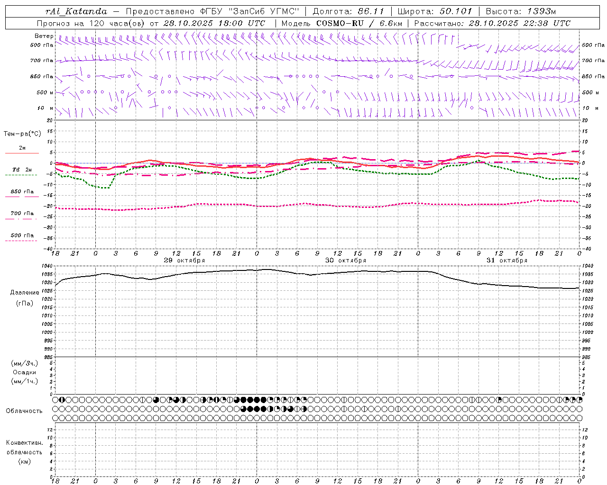Click the Конвективн. convective cloud label
The height and width of the screenshot is (485, 607).
pyautogui.click(x=24, y=443)
